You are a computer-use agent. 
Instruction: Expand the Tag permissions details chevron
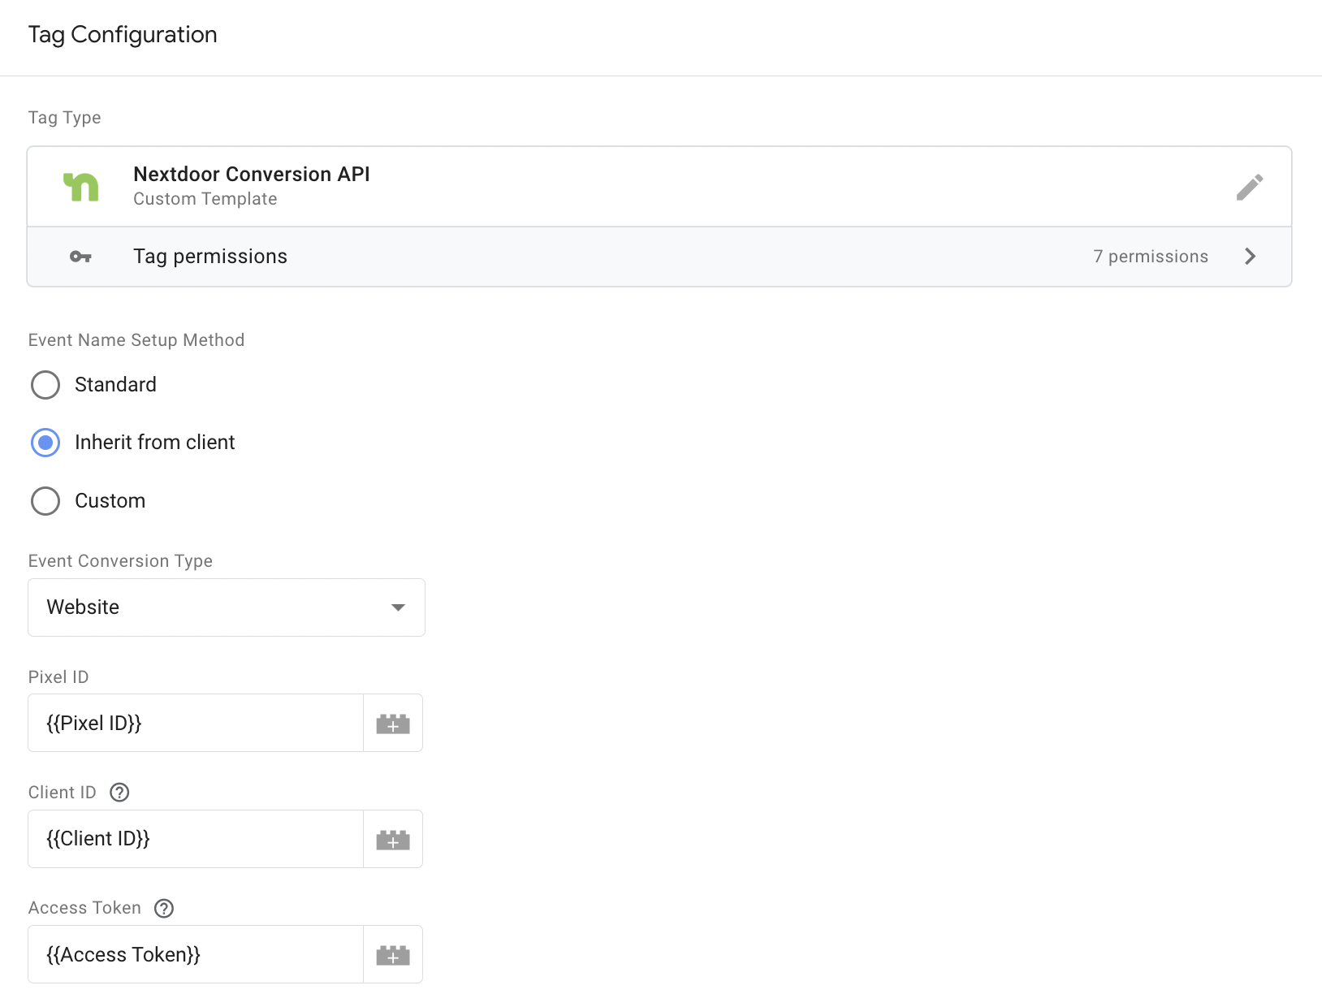coord(1250,256)
